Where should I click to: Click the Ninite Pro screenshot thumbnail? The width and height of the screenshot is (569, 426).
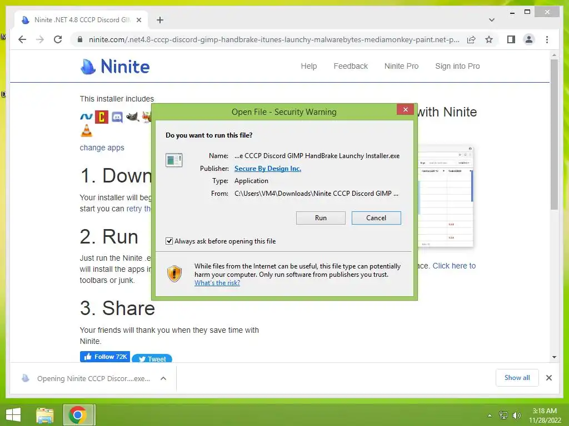pos(446,196)
